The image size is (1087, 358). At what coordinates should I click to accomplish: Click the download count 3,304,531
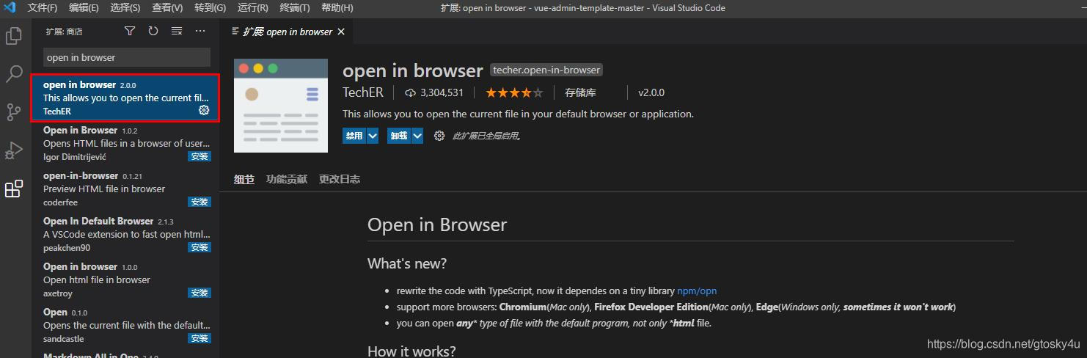[x=434, y=92]
